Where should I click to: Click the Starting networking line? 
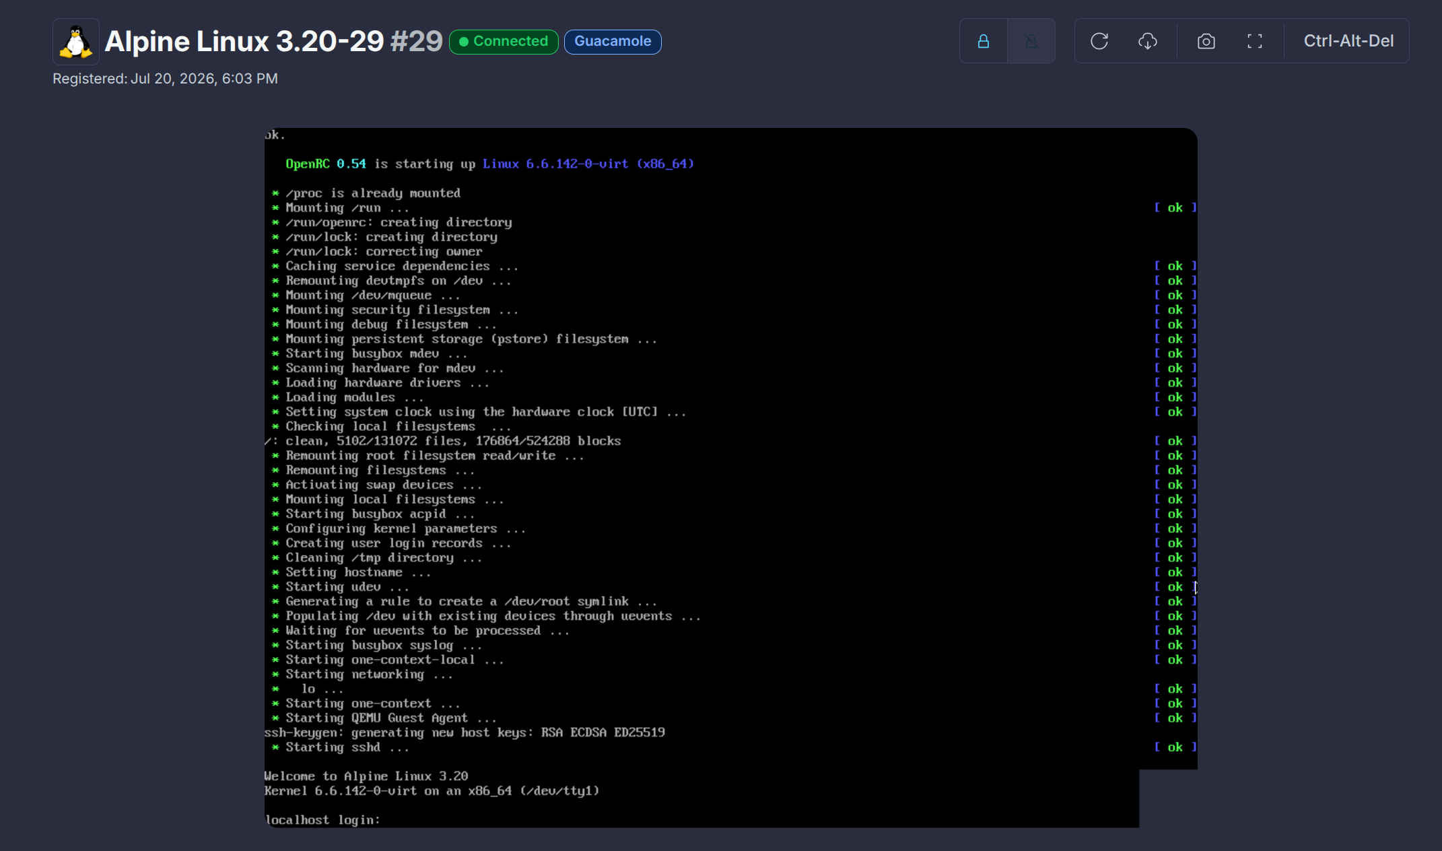362,675
